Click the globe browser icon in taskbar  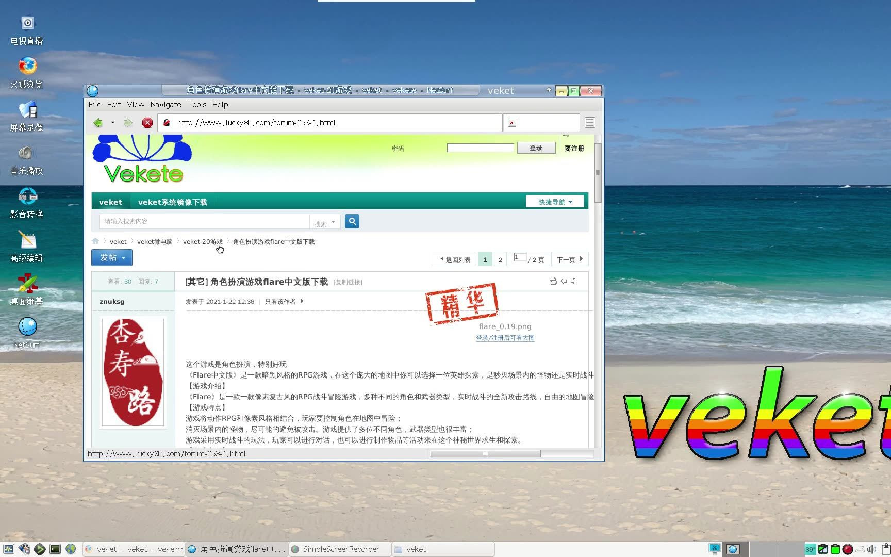71,549
